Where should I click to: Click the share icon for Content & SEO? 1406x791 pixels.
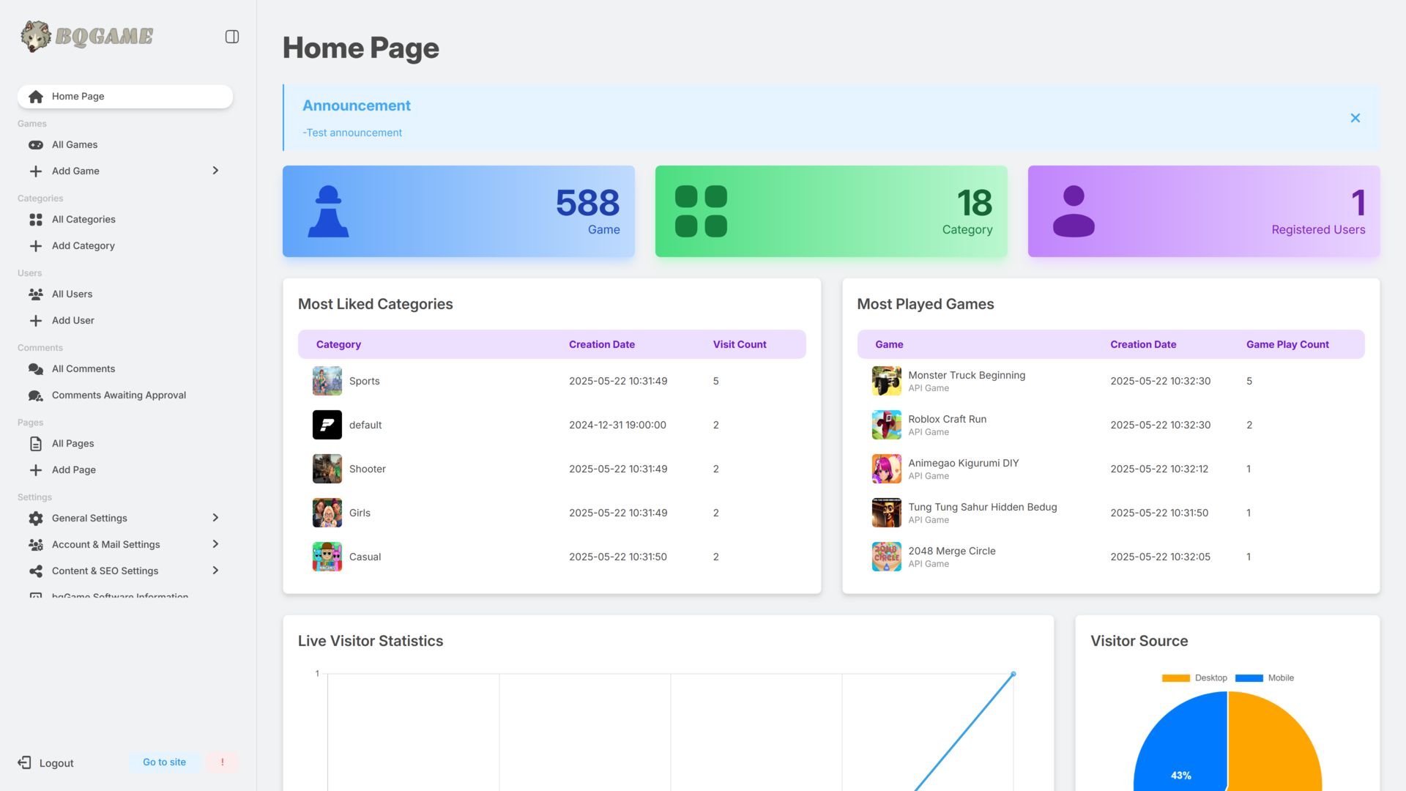tap(36, 571)
